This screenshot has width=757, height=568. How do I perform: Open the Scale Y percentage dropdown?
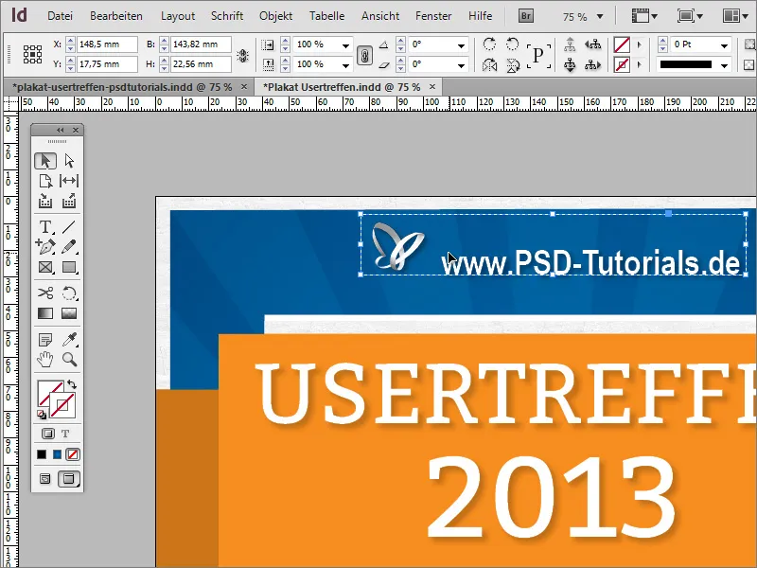(x=345, y=64)
